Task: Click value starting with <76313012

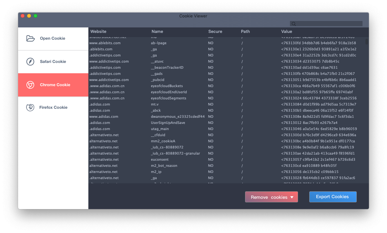Action: click(309, 123)
